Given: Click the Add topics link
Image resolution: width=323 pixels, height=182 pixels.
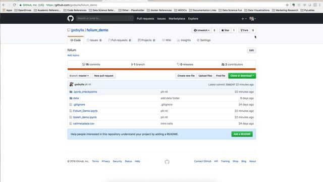Looking at the screenshot, I should pos(73,55).
